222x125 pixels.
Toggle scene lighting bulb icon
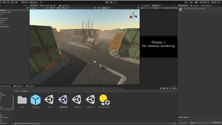pyautogui.click(x=51, y=8)
